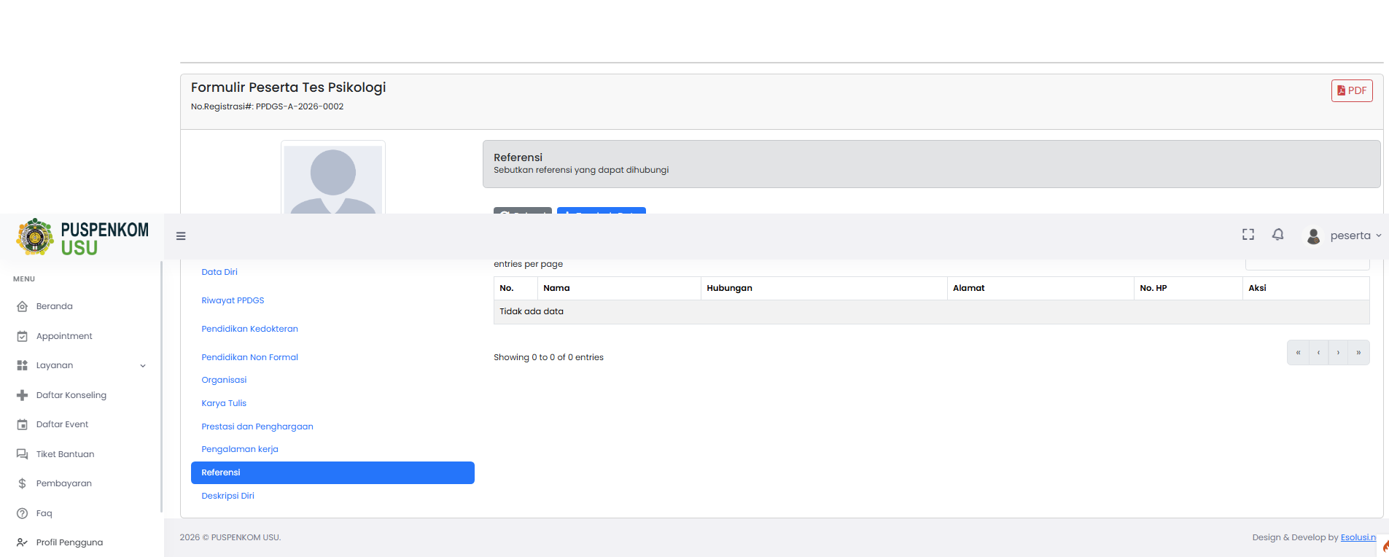Switch to the Karya Tulis section
The image size is (1389, 557).
coord(224,403)
